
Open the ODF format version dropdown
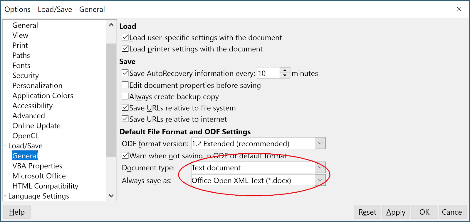[320, 143]
